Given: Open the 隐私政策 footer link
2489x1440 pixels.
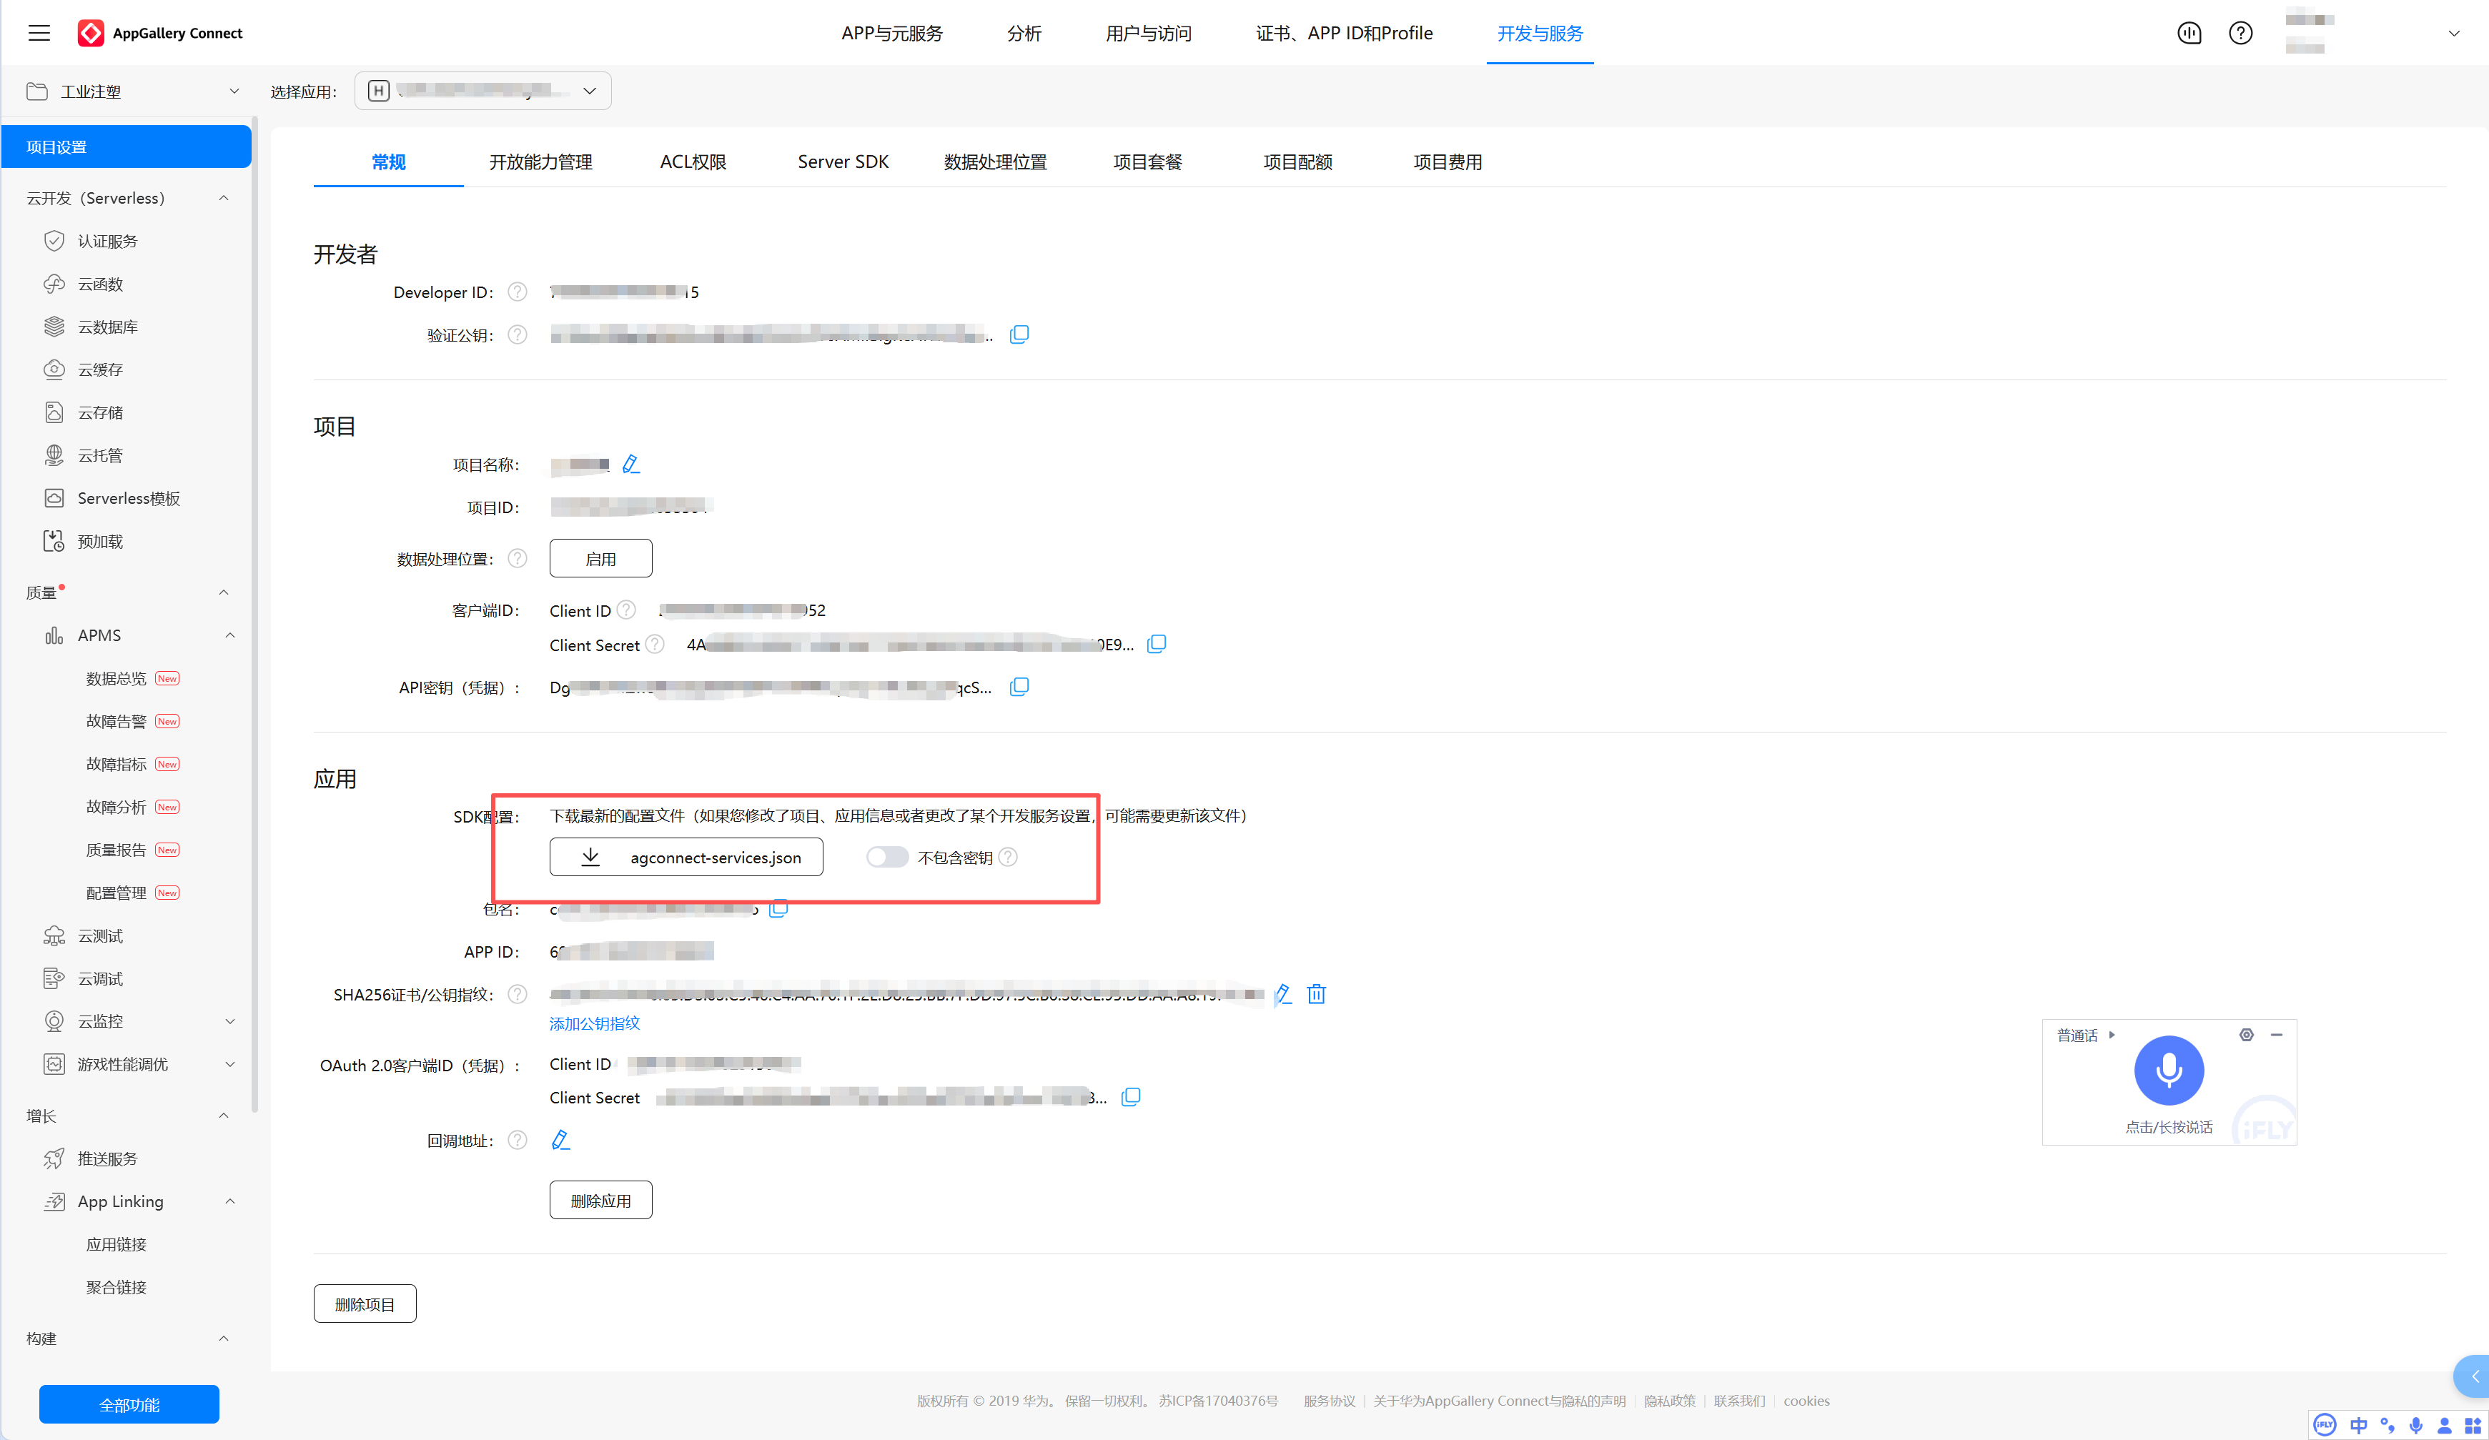Looking at the screenshot, I should 1669,1401.
